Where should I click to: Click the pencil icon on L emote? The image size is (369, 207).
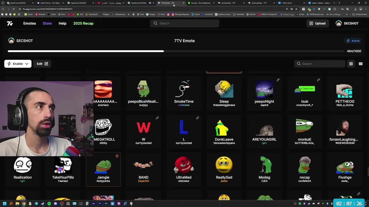pos(197,118)
